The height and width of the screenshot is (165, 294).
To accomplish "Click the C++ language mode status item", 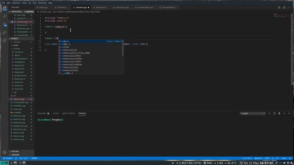I will [x=277, y=158].
